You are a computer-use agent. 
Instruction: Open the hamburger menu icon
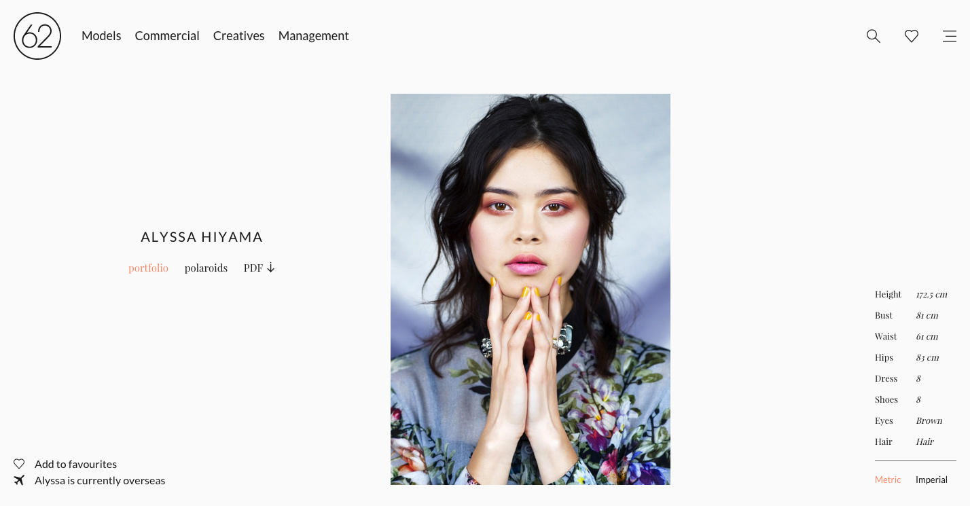[950, 36]
